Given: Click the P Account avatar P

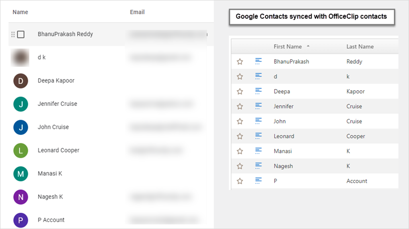Looking at the screenshot, I should pos(21,220).
